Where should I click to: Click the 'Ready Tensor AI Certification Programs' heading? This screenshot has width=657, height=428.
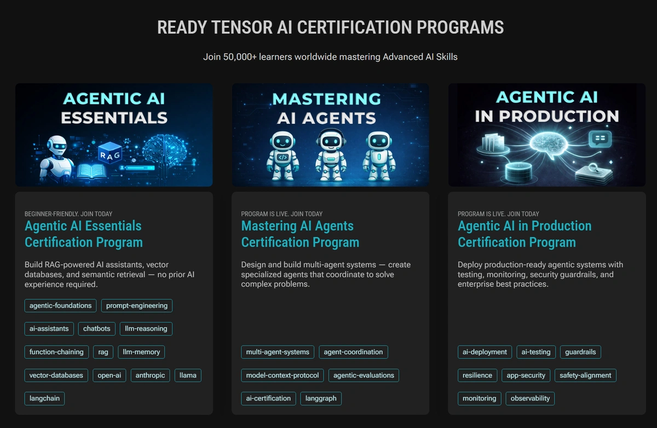[331, 27]
